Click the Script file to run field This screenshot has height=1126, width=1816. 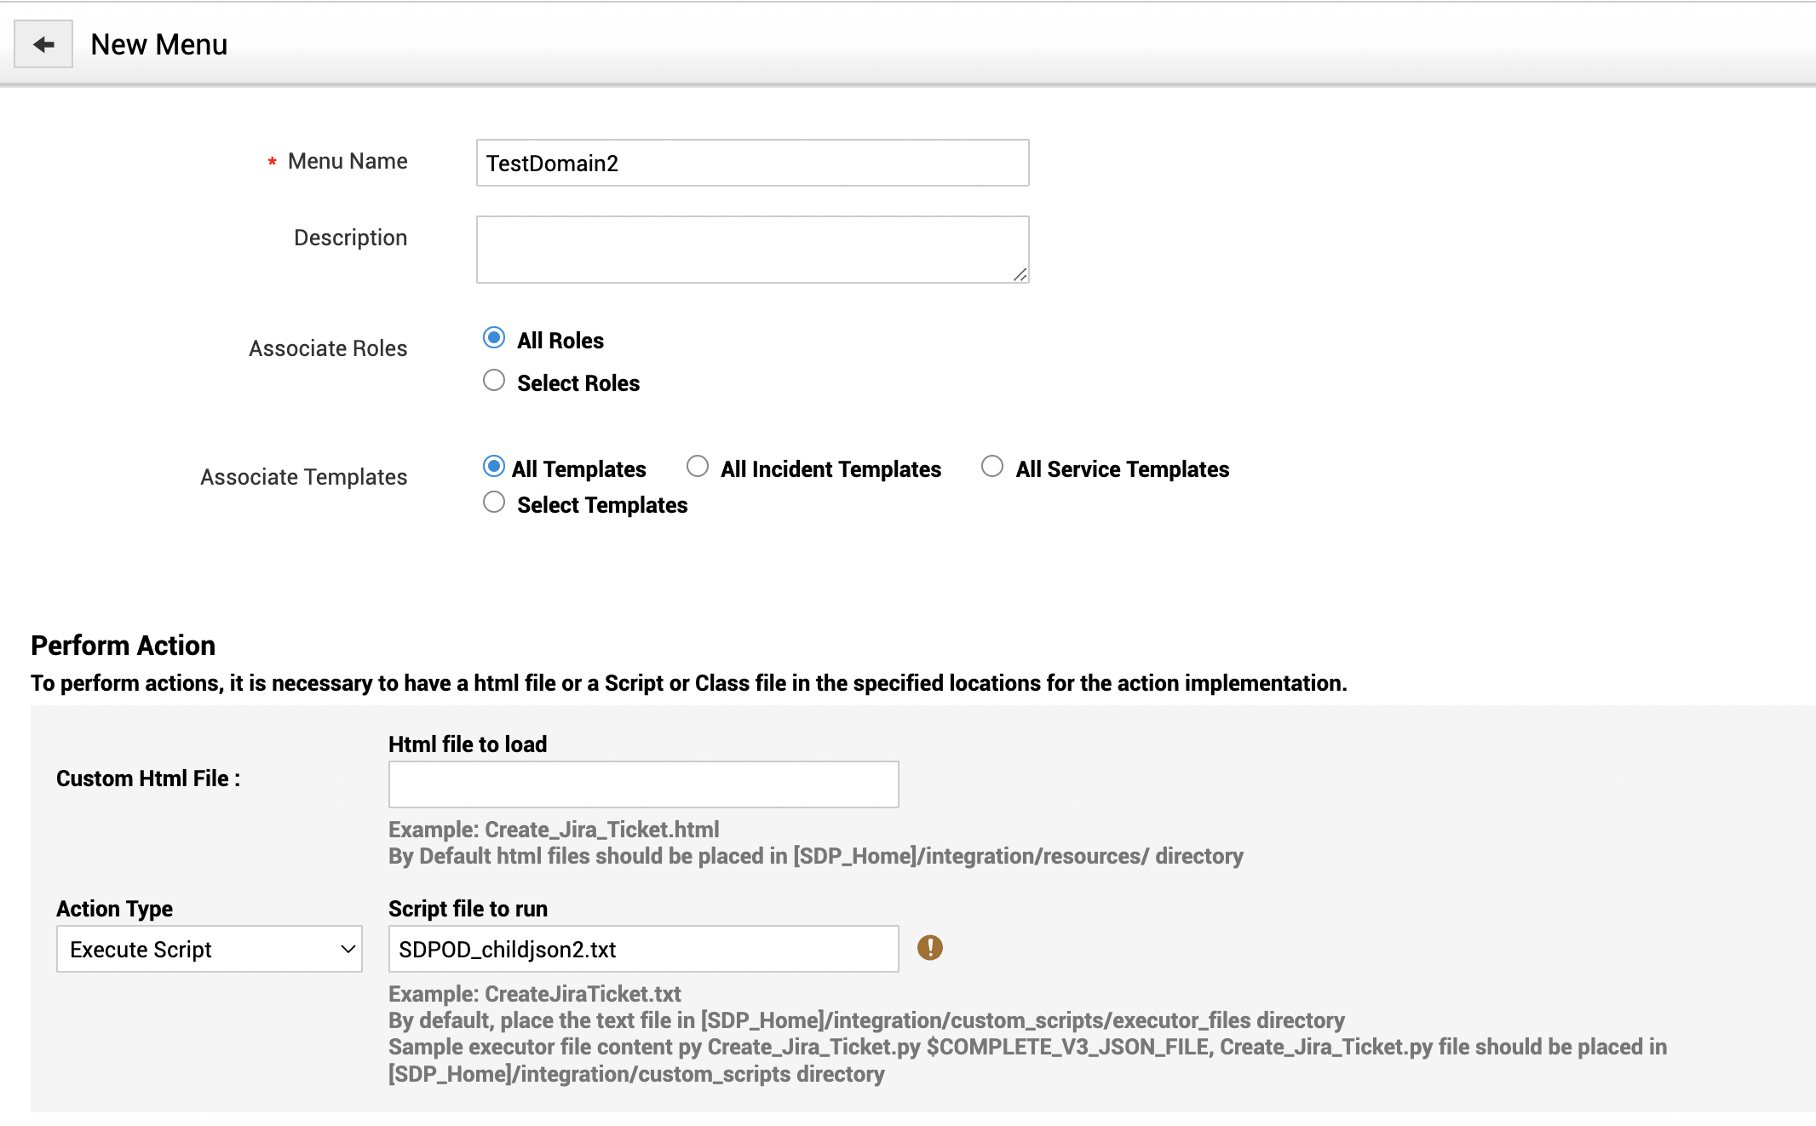(x=643, y=949)
